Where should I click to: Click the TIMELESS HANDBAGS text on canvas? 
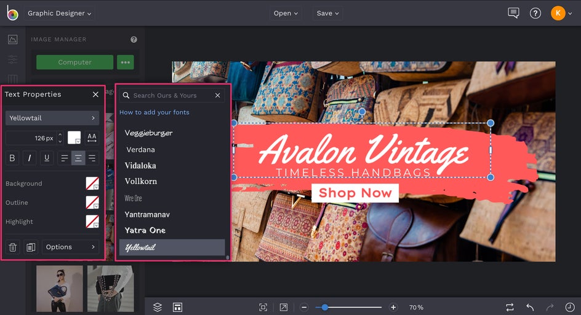(353, 173)
